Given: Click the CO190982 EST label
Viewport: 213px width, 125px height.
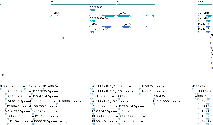Looking at the screenshot, I should tap(32, 86).
